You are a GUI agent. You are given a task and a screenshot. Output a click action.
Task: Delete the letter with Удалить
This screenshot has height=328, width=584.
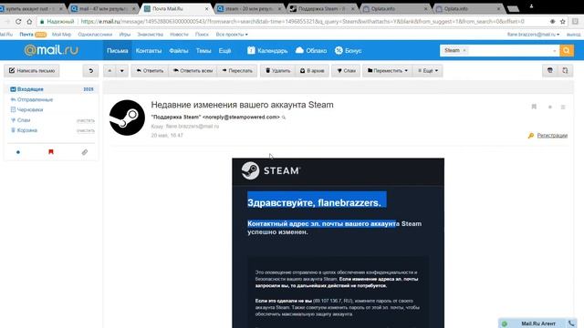pos(277,71)
